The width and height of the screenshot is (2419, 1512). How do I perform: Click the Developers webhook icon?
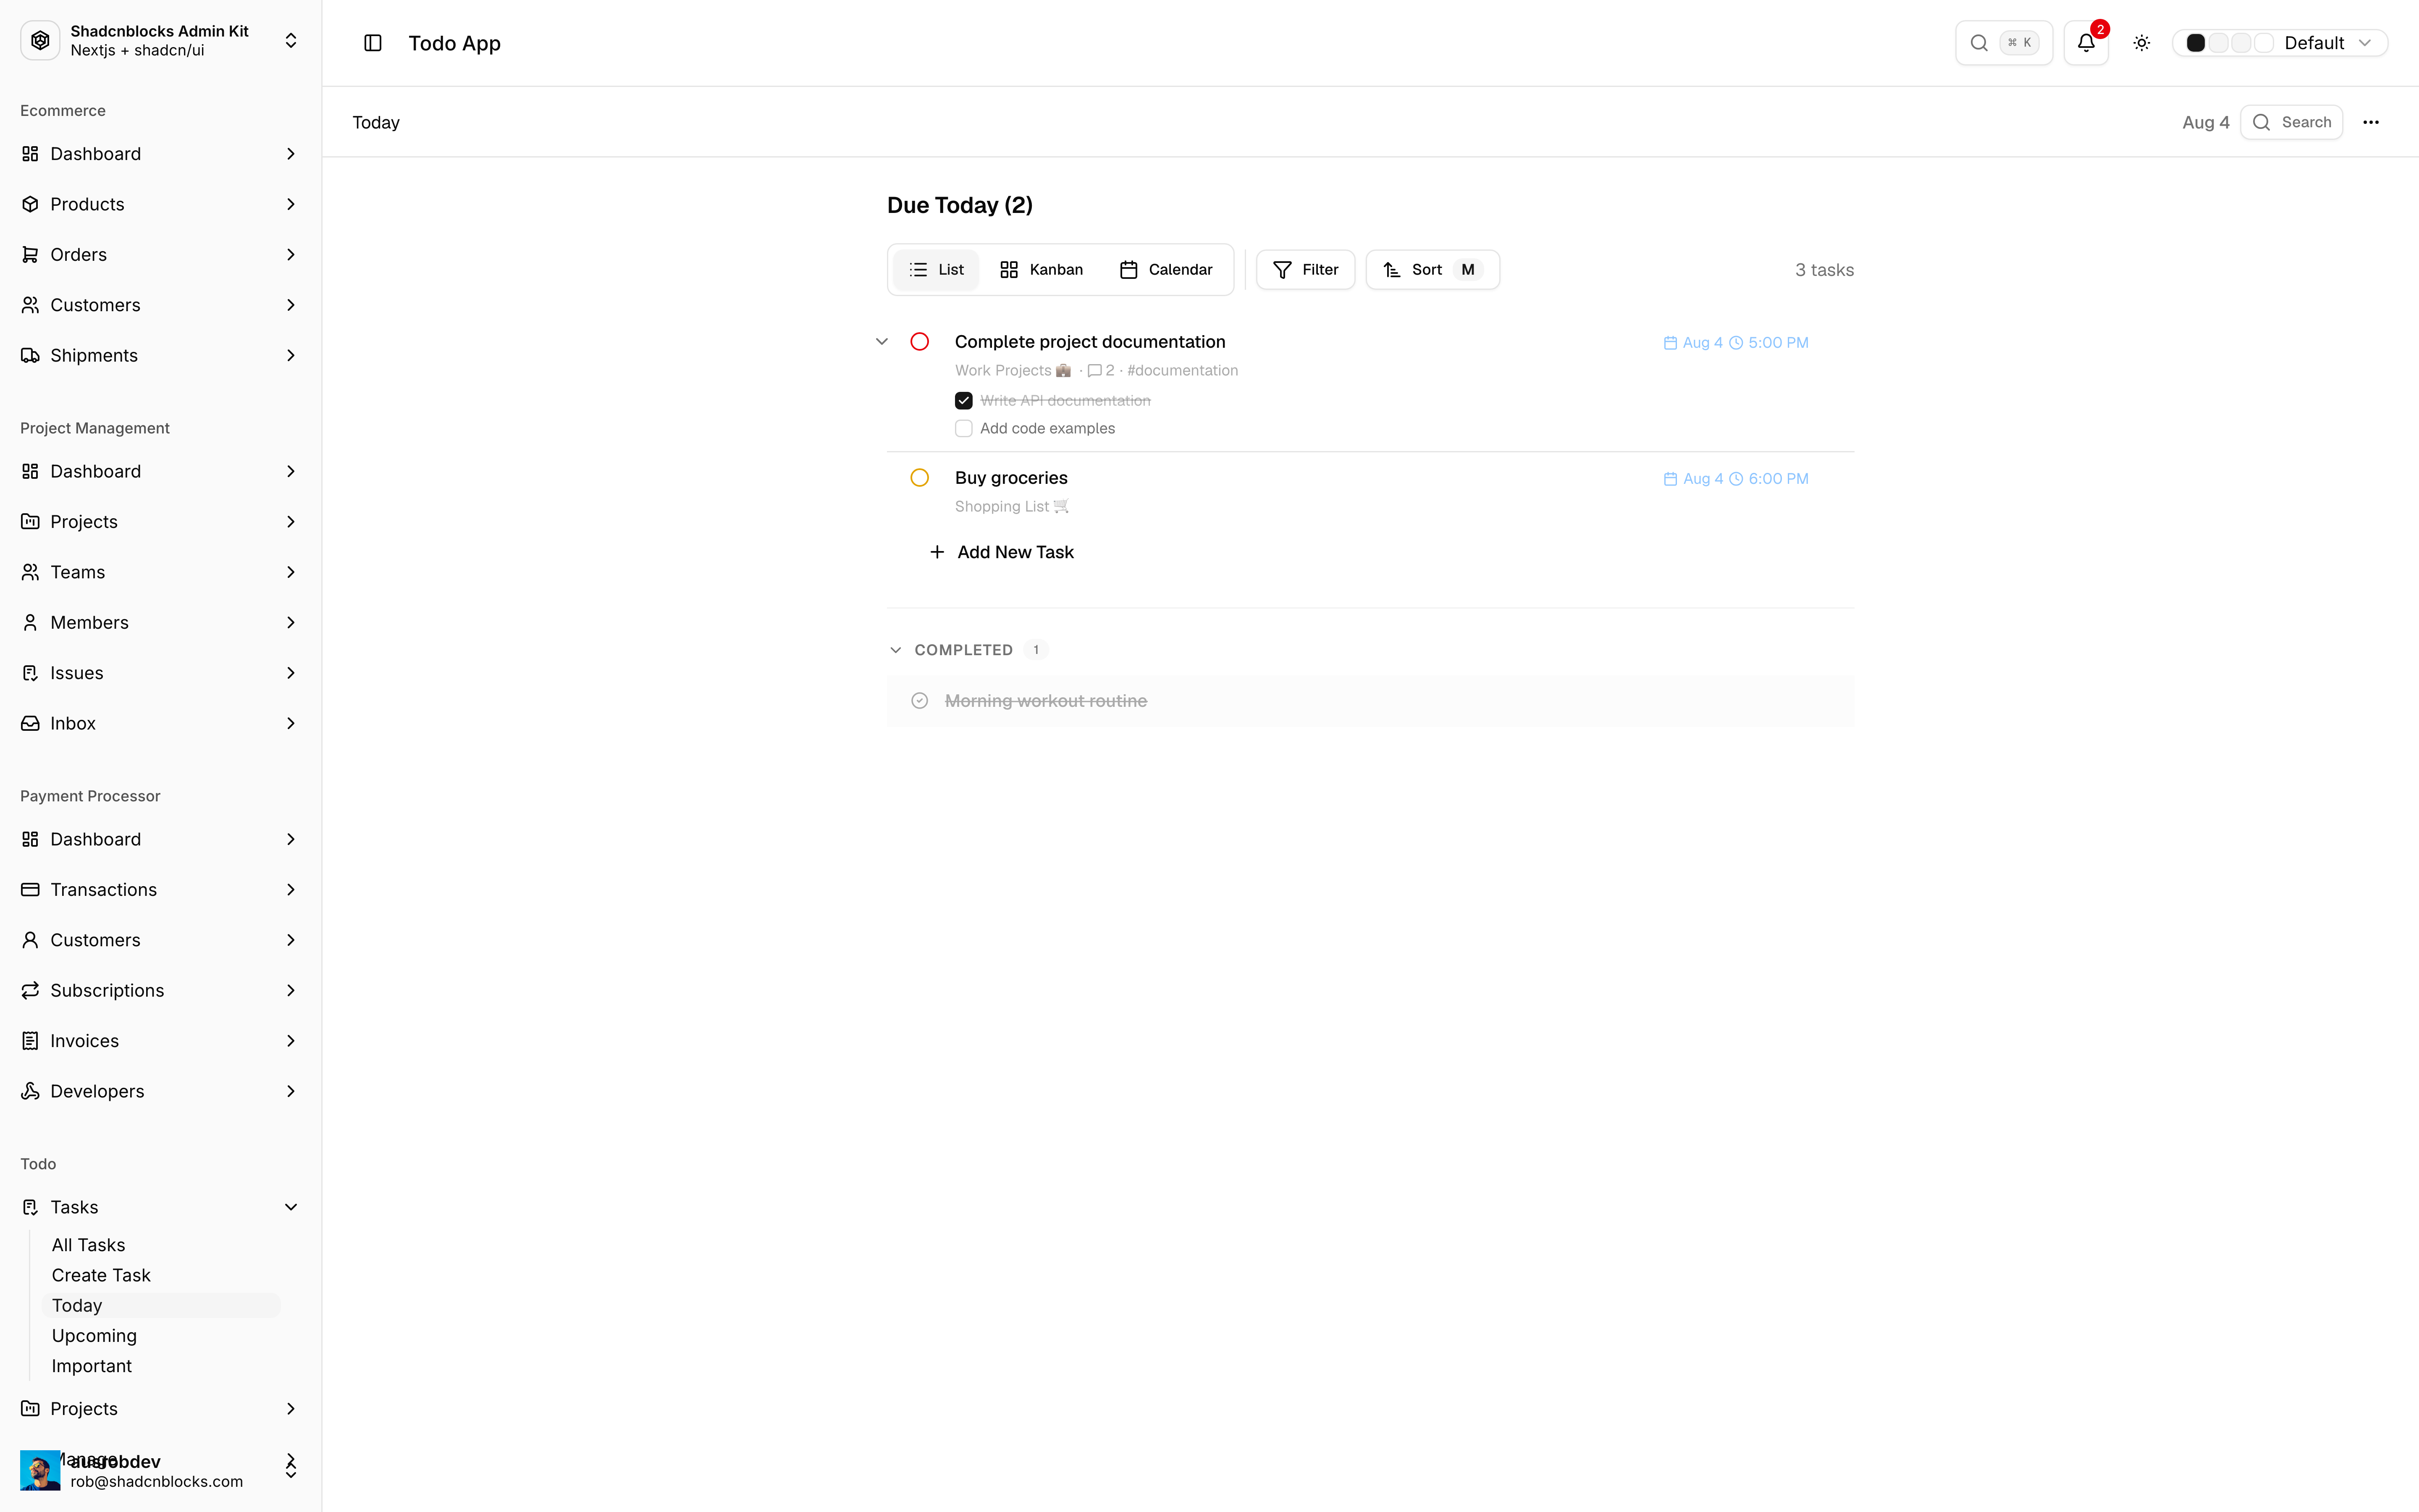pos(30,1092)
